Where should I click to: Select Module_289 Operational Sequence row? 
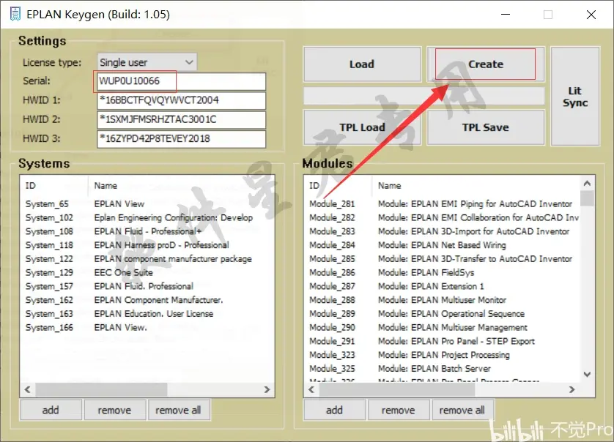click(x=442, y=313)
